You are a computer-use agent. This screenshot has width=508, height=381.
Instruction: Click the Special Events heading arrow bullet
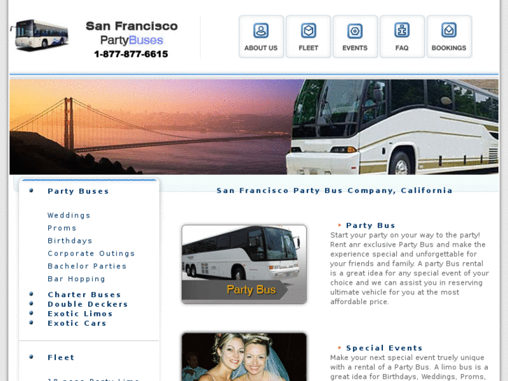340,347
